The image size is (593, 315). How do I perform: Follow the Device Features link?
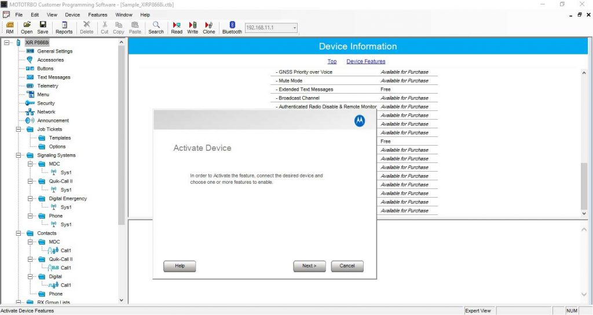click(366, 61)
